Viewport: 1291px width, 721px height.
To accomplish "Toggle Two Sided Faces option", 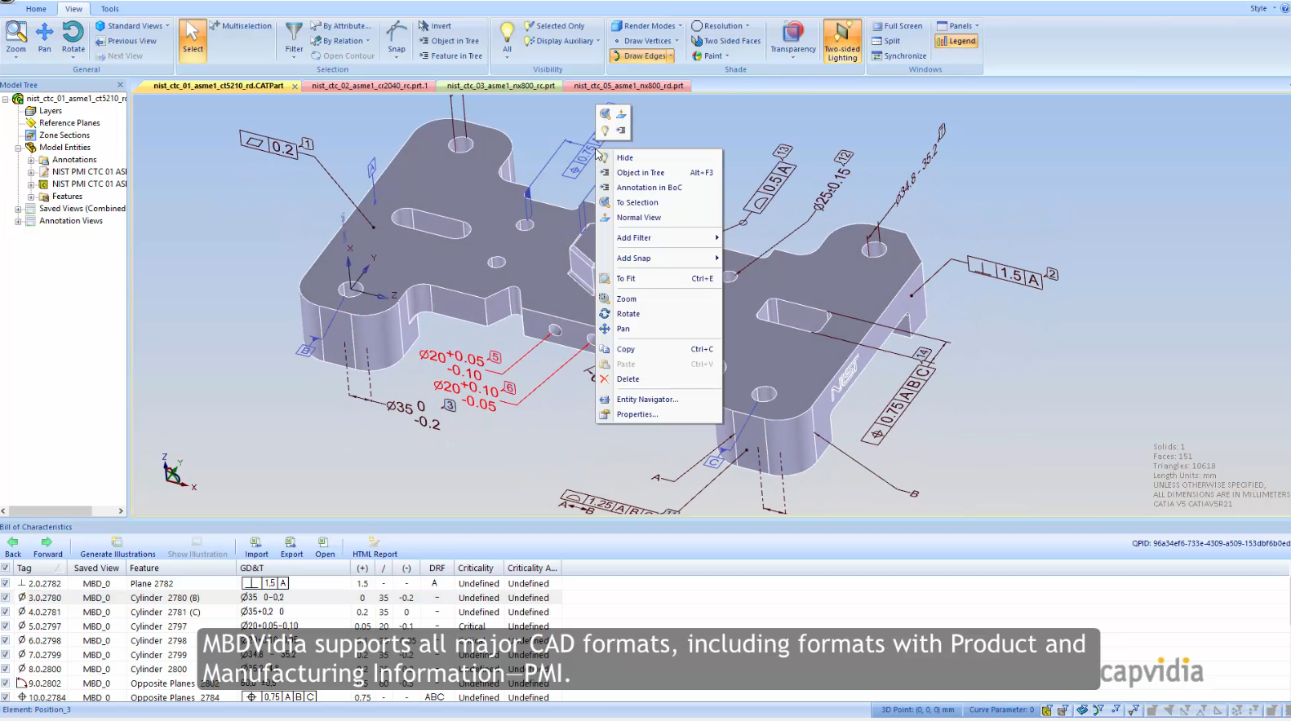I will pyautogui.click(x=725, y=41).
